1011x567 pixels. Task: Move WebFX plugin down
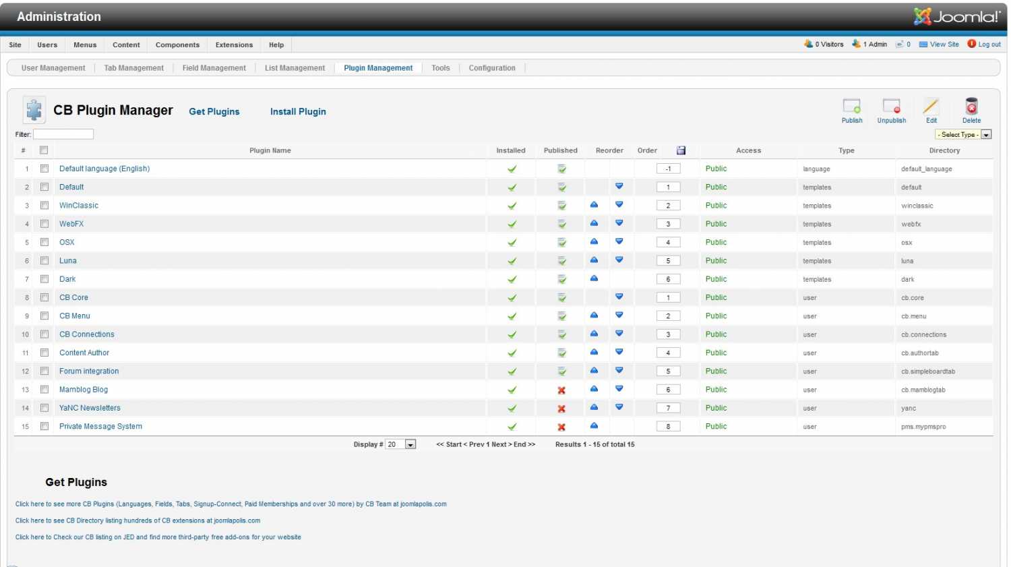coord(619,223)
